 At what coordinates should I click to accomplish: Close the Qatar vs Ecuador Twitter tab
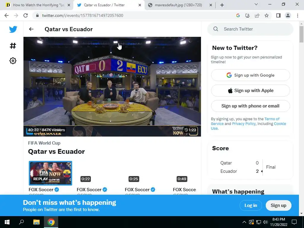pyautogui.click(x=140, y=5)
